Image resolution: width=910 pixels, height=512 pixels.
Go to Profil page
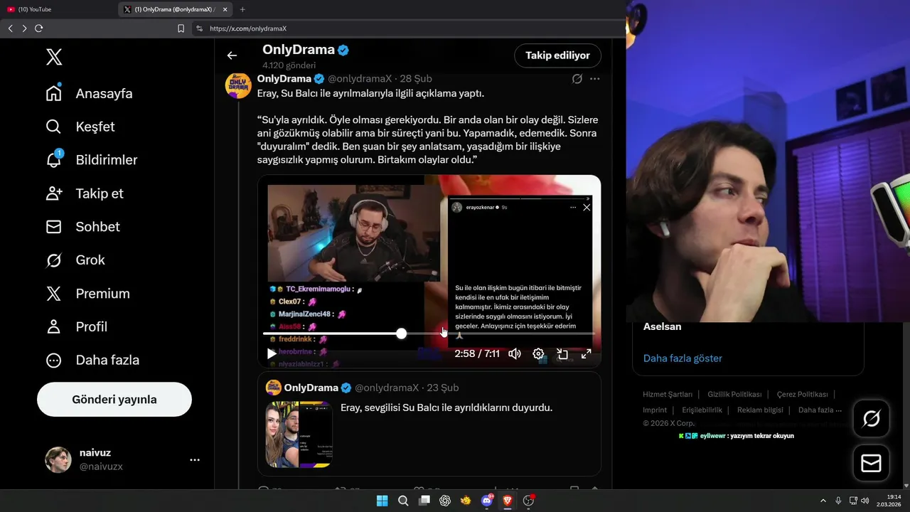click(76, 327)
